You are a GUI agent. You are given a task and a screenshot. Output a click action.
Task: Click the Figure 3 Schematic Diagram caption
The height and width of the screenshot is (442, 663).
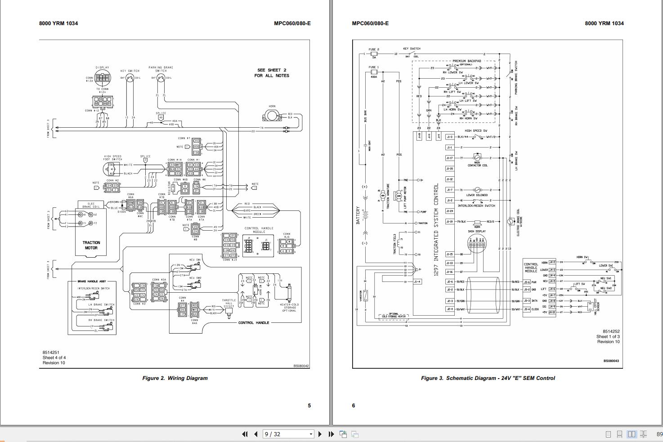point(488,378)
